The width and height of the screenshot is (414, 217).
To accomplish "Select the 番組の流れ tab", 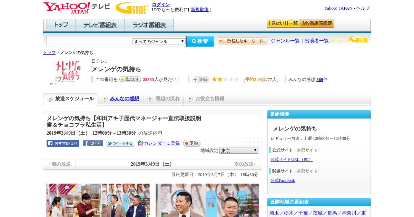I will click(164, 99).
